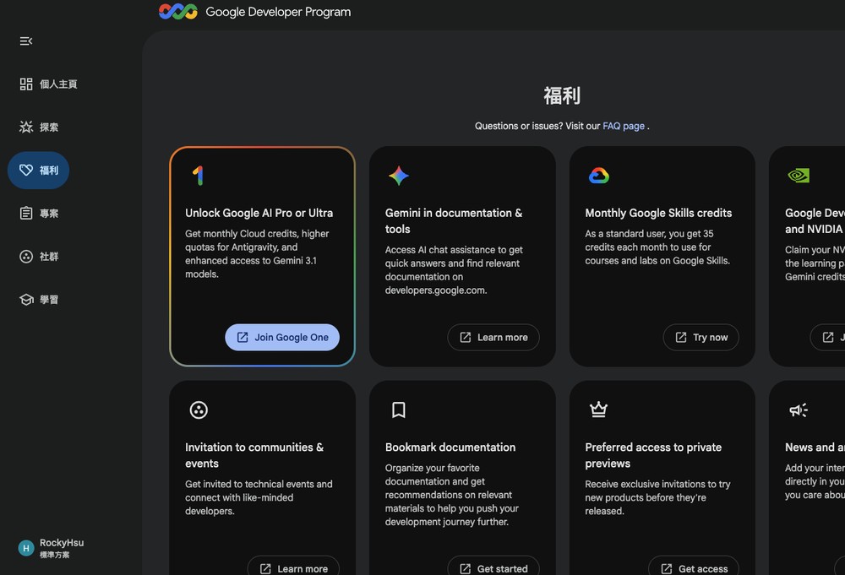The width and height of the screenshot is (845, 575).
Task: Click the RockyHsu profile avatar
Action: click(x=26, y=548)
